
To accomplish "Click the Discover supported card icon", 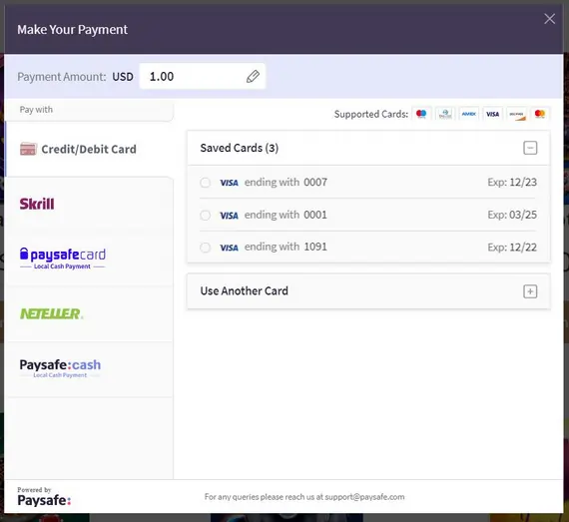I will [516, 114].
